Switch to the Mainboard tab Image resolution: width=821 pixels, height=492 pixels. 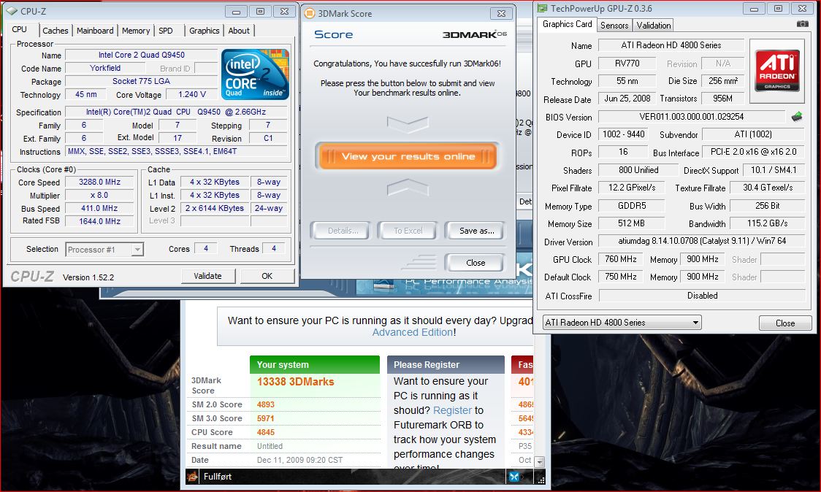[x=95, y=31]
